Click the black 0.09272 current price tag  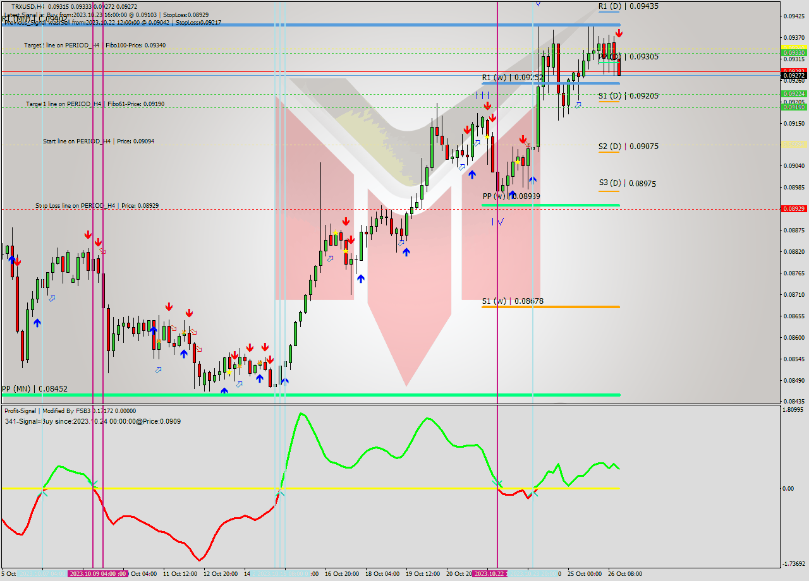point(794,74)
